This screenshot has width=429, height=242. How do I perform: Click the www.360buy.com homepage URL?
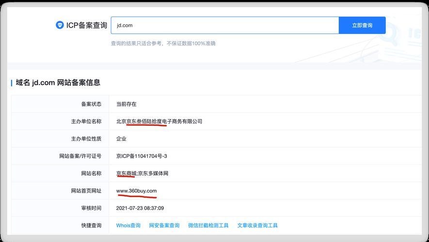137,191
